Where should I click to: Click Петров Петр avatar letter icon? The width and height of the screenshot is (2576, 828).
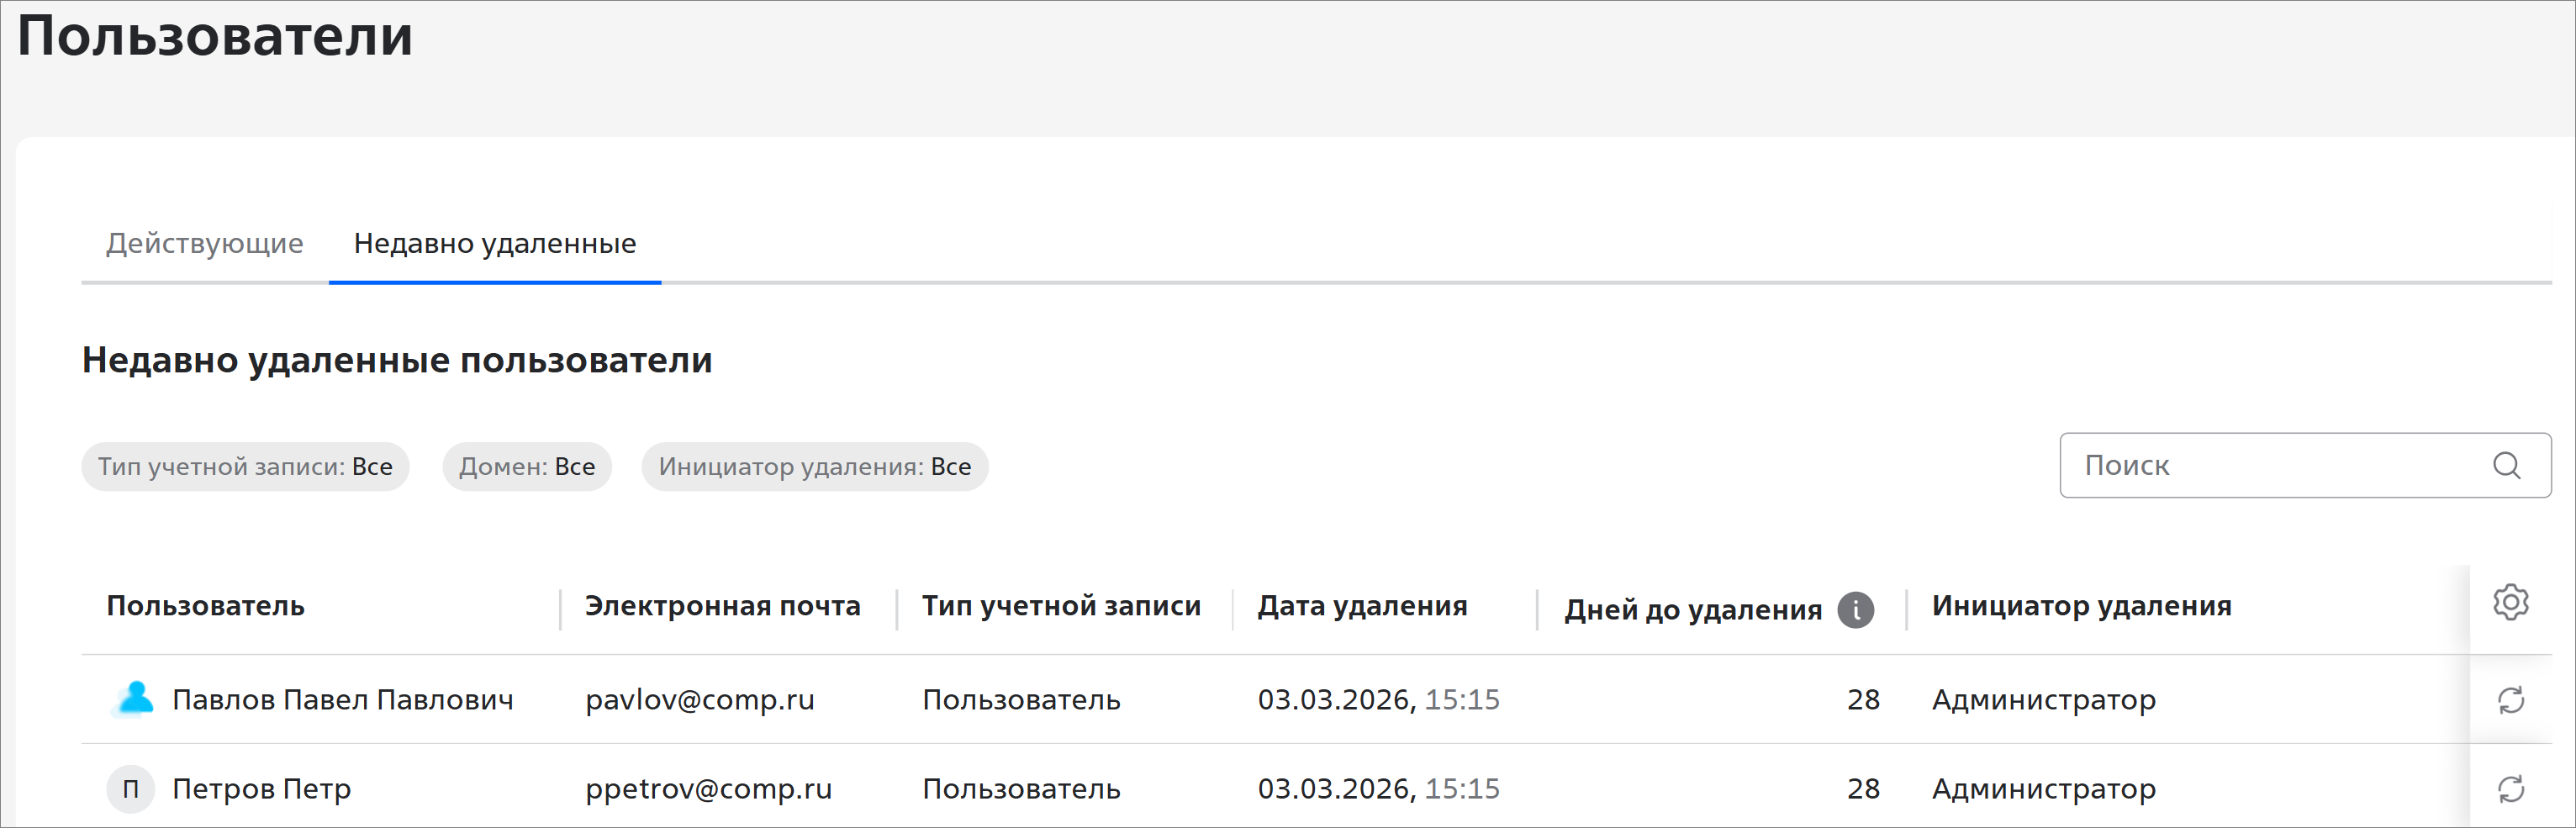click(131, 789)
